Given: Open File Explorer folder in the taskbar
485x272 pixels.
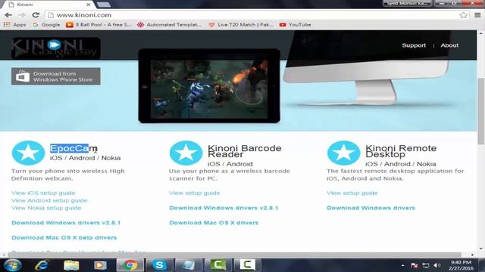Looking at the screenshot, I should [71, 265].
